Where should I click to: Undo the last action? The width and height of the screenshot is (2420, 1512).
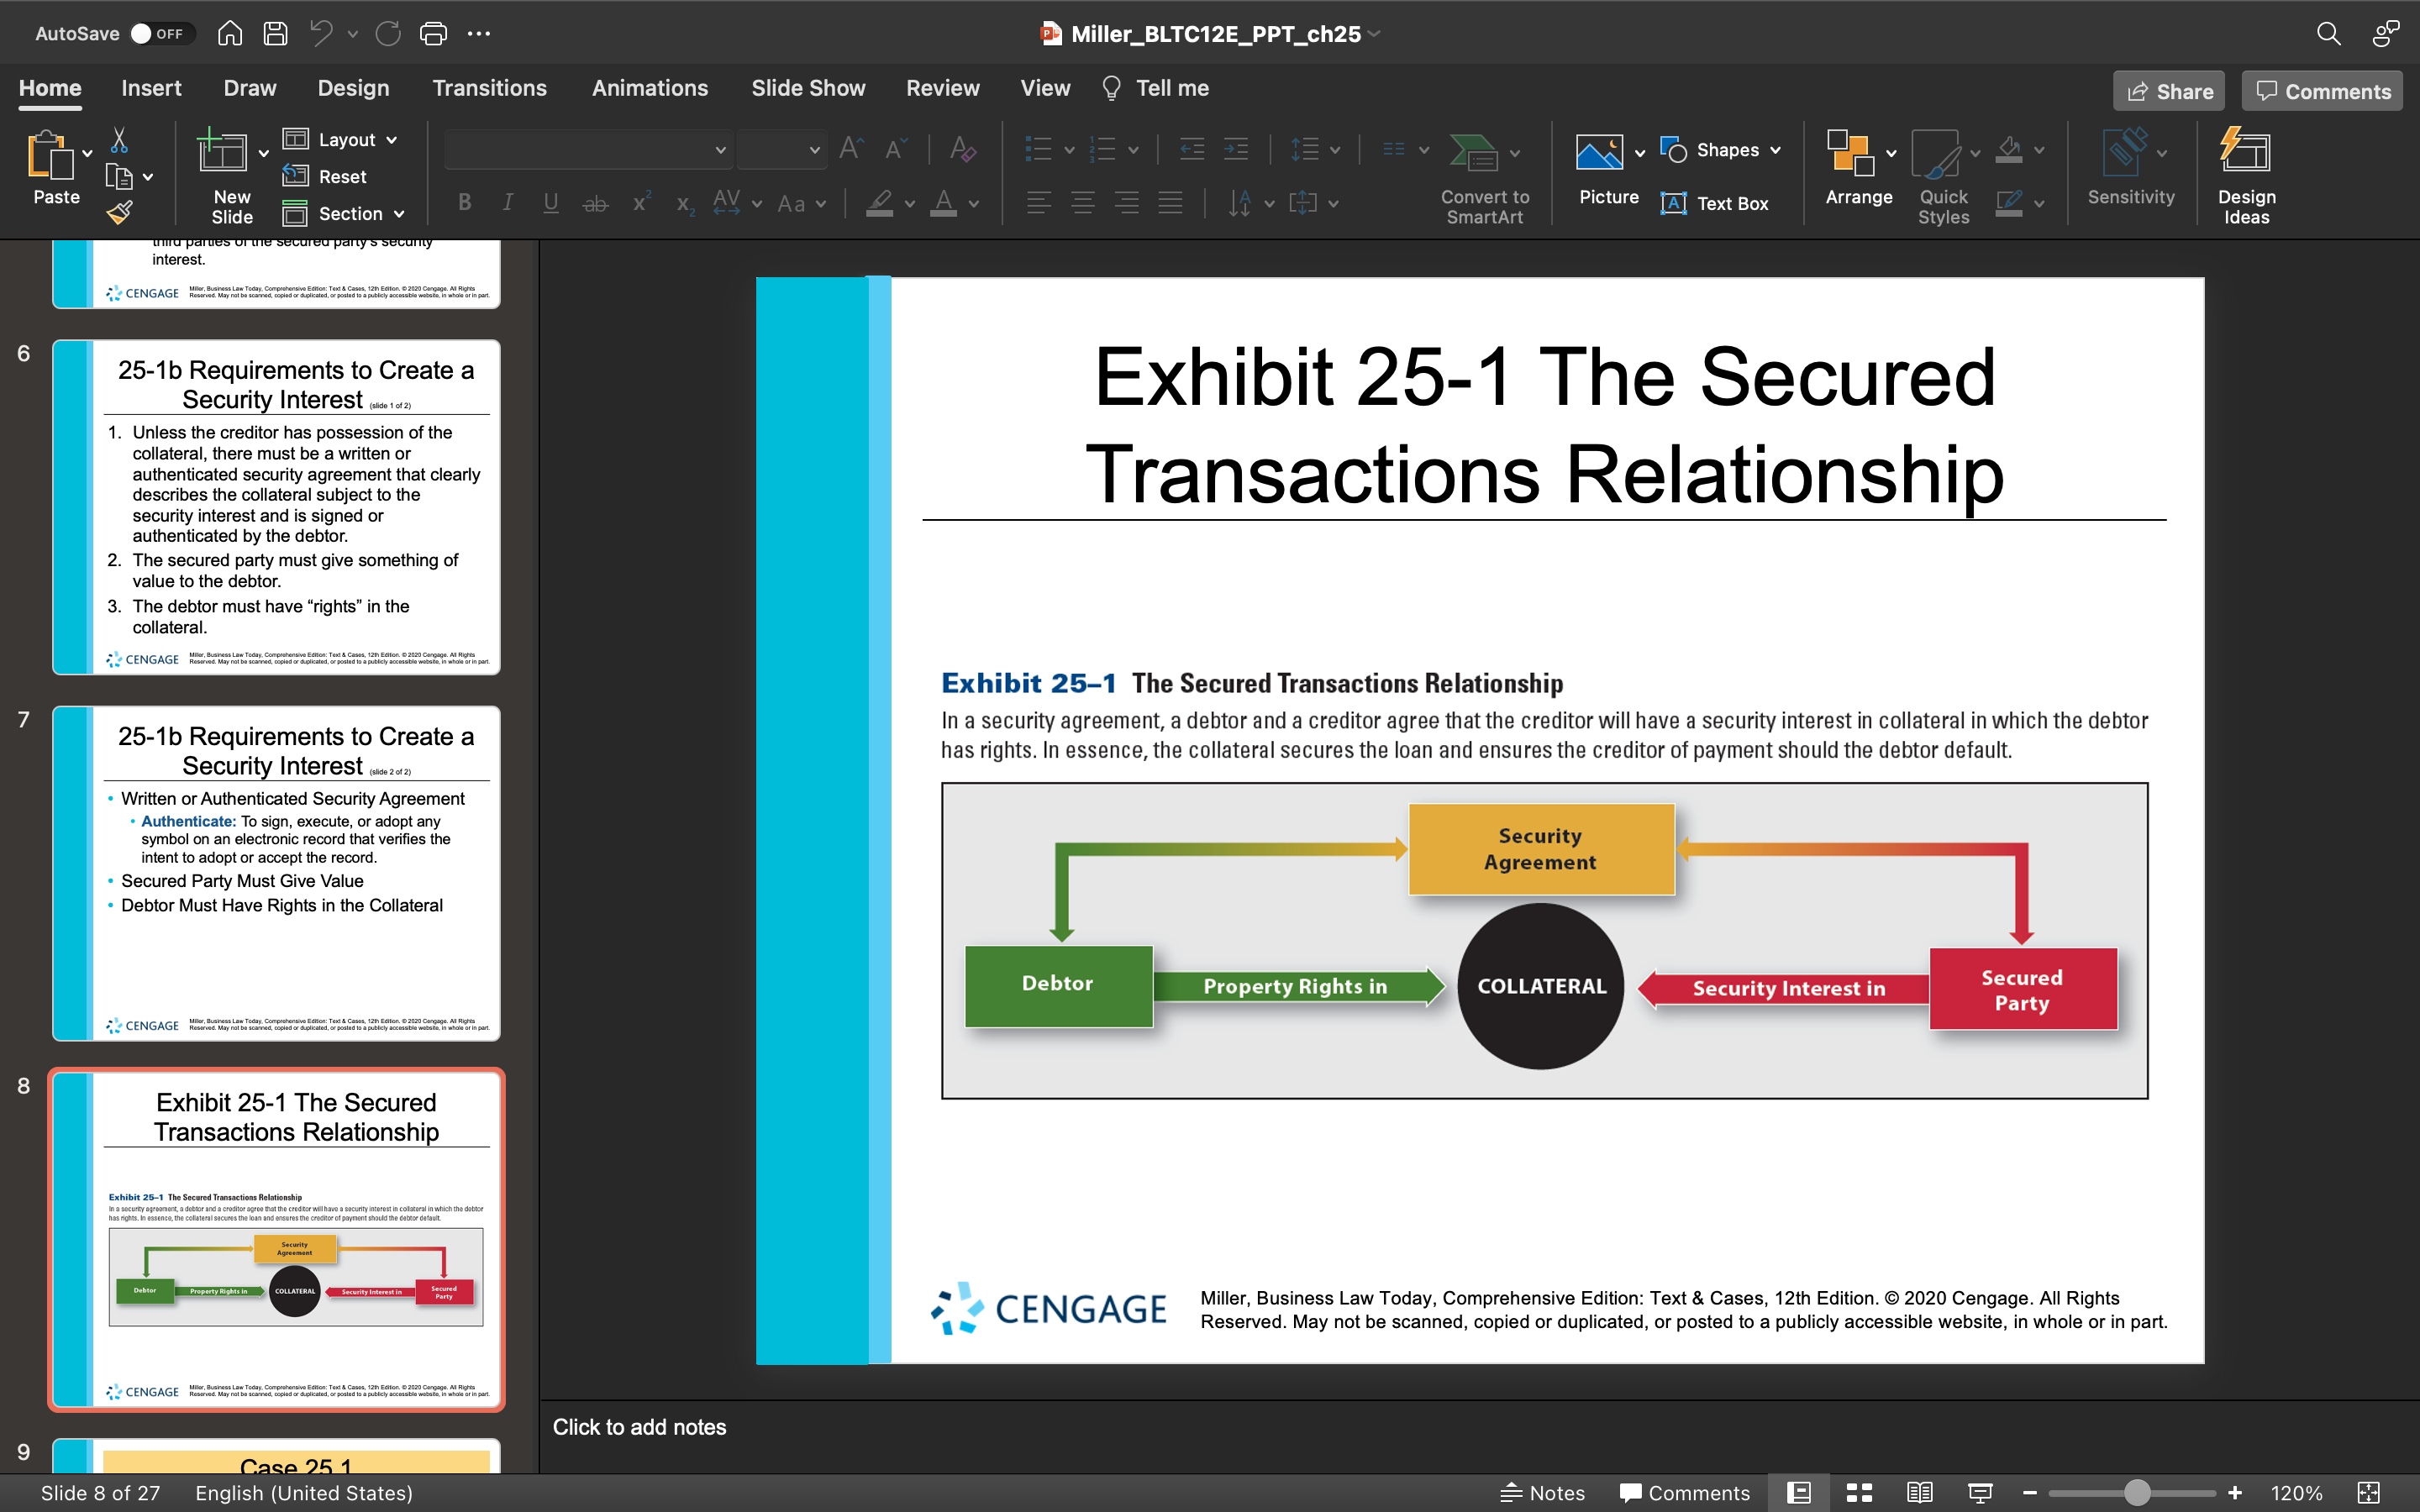click(x=321, y=33)
